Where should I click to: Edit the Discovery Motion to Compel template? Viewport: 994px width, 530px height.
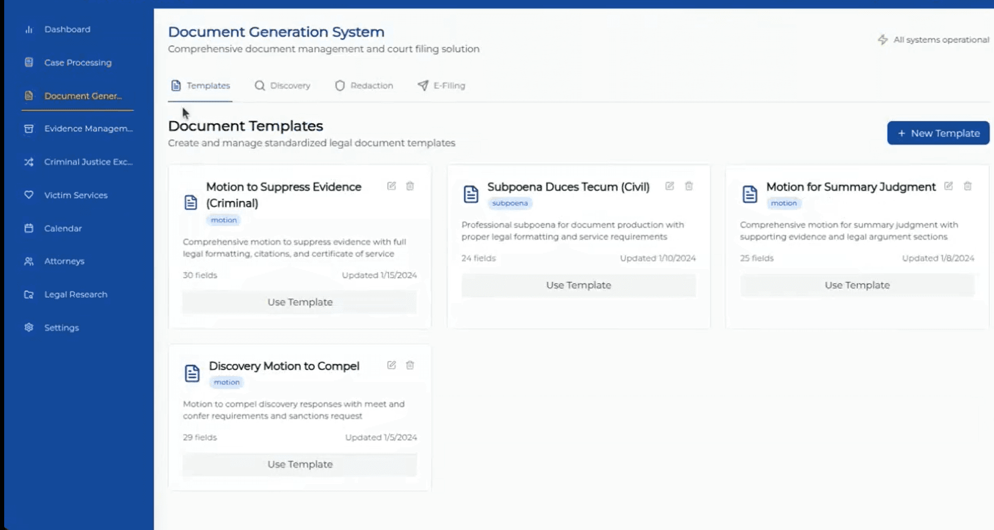pos(391,365)
